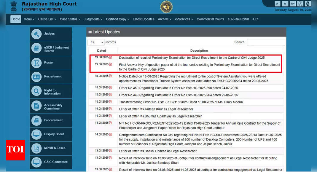Viewport: 317px width, 172px height.
Task: Open the eLR-Raj Portal menu item
Action: (238, 19)
